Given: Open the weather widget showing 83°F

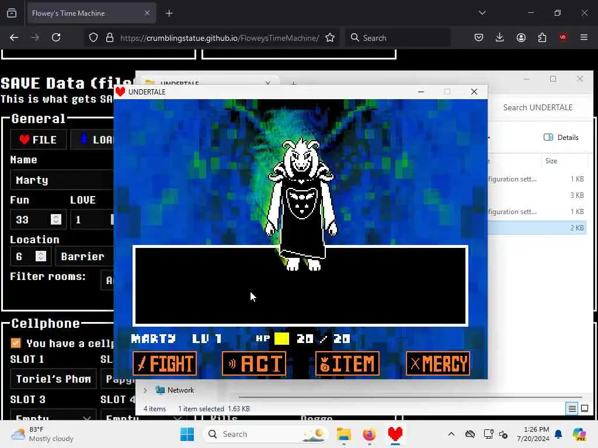Looking at the screenshot, I should (42, 434).
